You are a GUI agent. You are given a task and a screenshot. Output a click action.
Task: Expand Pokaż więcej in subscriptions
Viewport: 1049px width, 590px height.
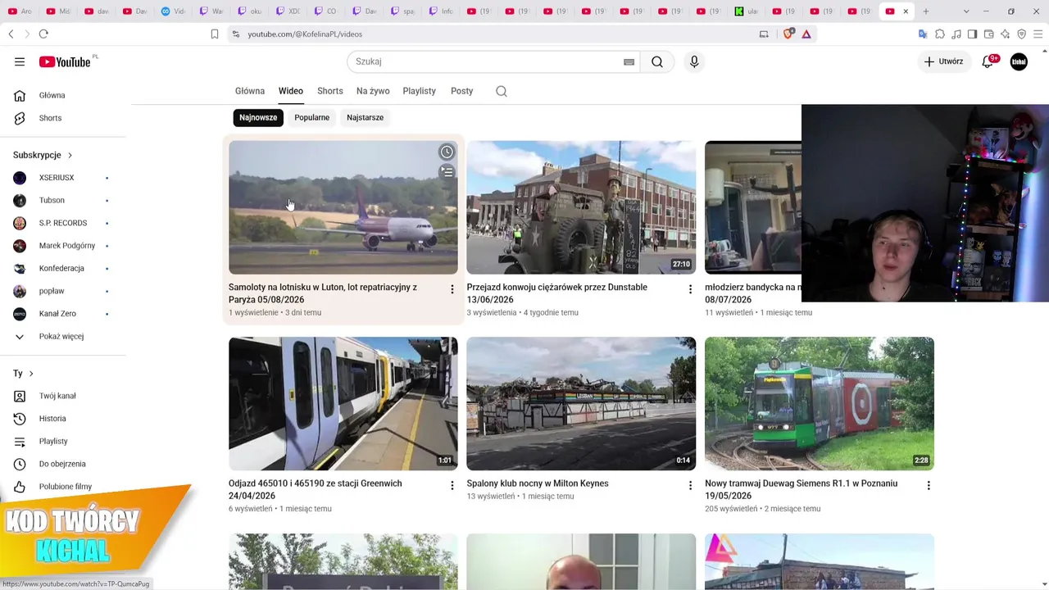pyautogui.click(x=63, y=337)
